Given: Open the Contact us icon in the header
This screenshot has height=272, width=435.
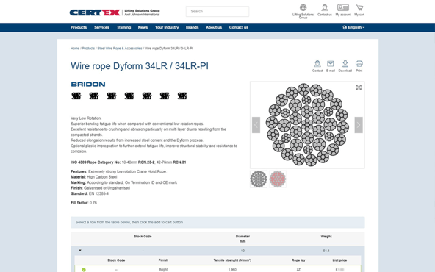Looking at the screenshot, I should pyautogui.click(x=325, y=7).
